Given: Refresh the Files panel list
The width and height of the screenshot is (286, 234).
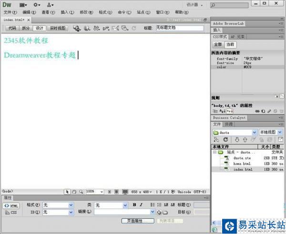Looking at the screenshot, I should [x=225, y=140].
